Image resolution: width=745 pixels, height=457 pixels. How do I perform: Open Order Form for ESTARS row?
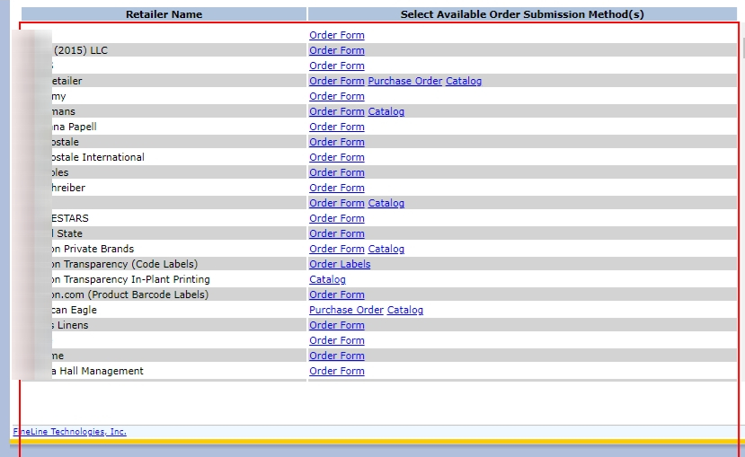(x=337, y=218)
